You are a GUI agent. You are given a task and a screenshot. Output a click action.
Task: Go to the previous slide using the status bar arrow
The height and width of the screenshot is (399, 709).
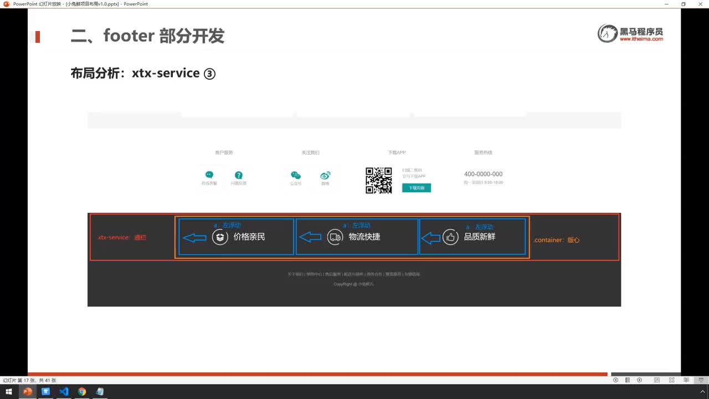615,380
